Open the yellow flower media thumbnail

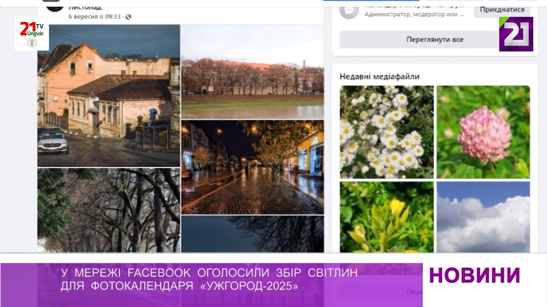387,217
